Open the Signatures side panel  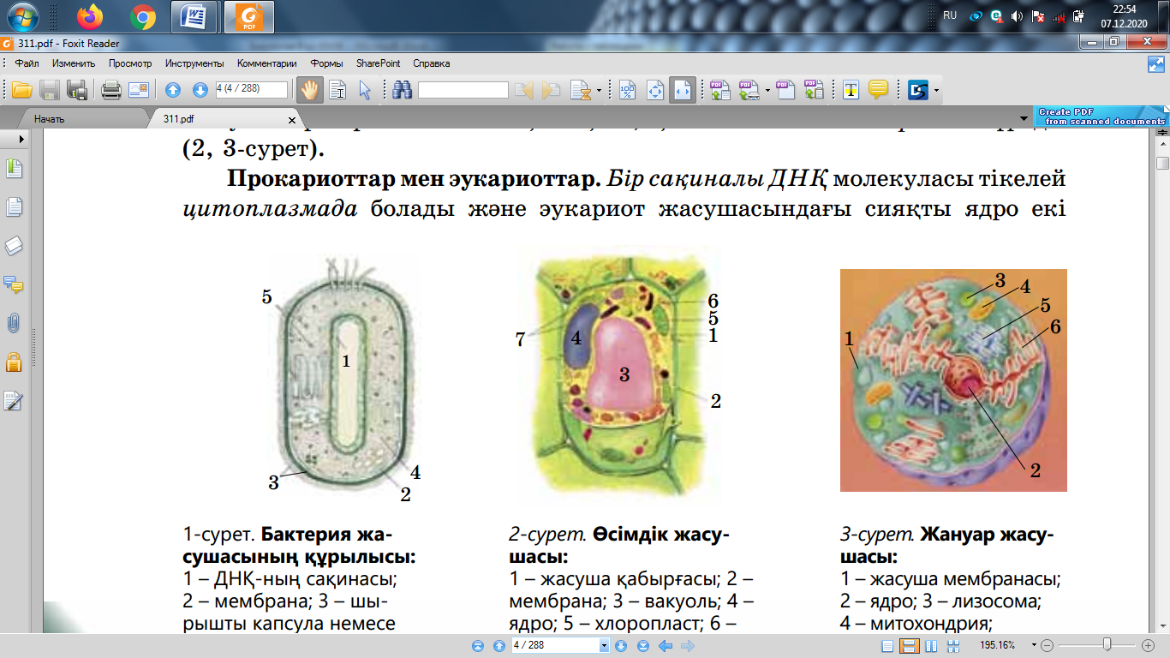(14, 400)
